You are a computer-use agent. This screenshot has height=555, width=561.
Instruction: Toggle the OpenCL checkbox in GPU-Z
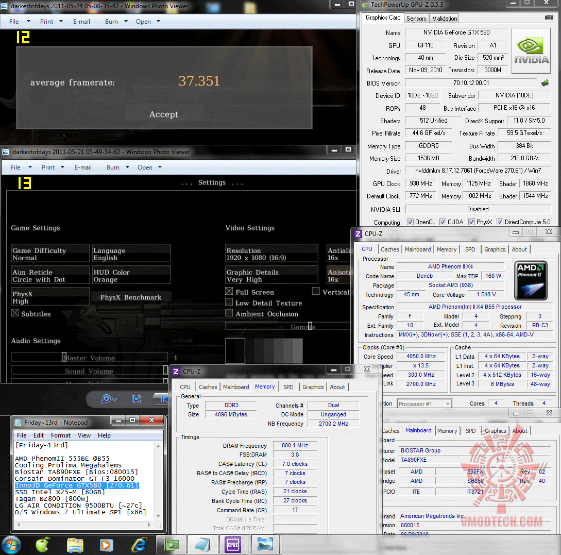410,222
